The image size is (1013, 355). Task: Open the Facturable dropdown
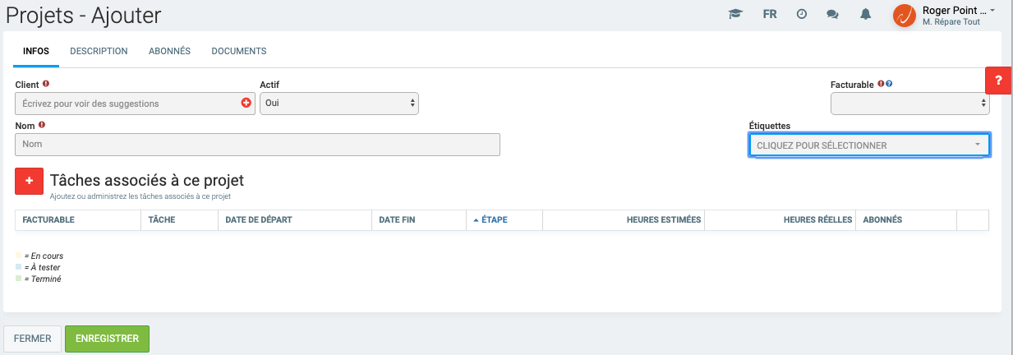pos(909,104)
